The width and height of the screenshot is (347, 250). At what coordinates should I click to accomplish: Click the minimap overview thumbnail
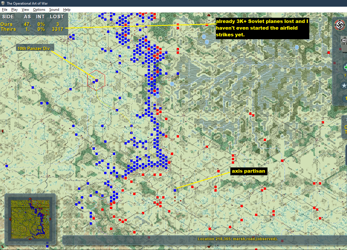point(30,219)
